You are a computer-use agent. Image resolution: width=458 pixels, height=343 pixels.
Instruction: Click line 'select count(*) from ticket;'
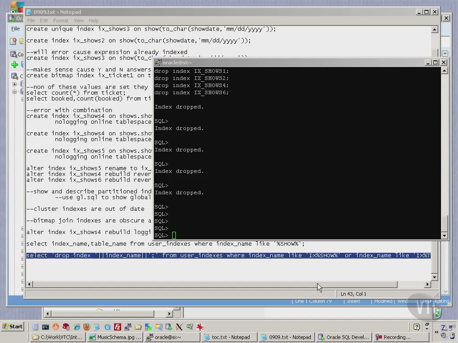[76, 93]
